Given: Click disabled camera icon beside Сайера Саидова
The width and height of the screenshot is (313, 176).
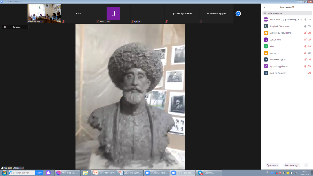Looking at the screenshot, I should tap(309, 73).
